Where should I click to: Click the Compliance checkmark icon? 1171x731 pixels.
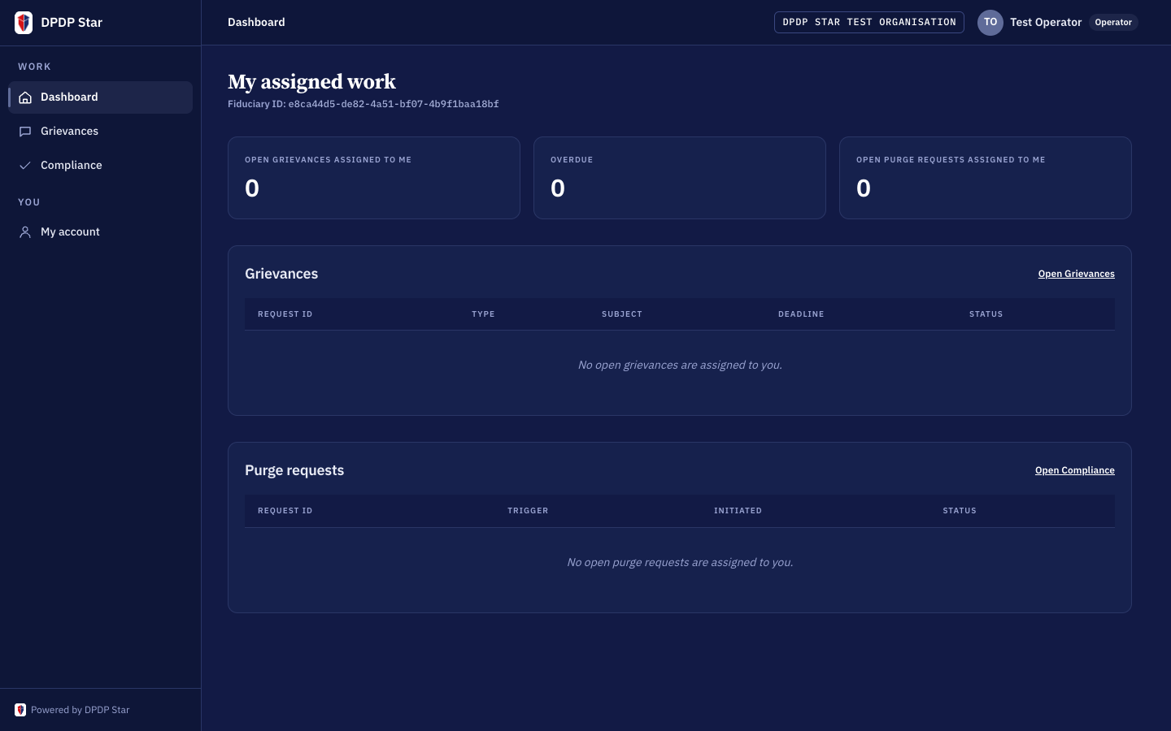coord(25,166)
